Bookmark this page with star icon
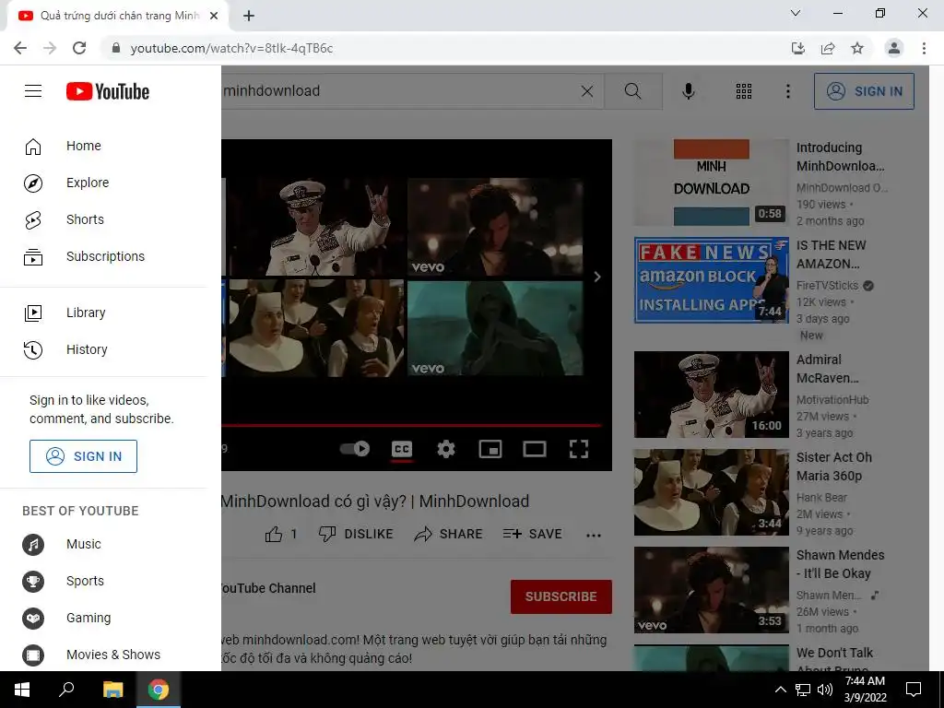This screenshot has height=708, width=944. (857, 48)
